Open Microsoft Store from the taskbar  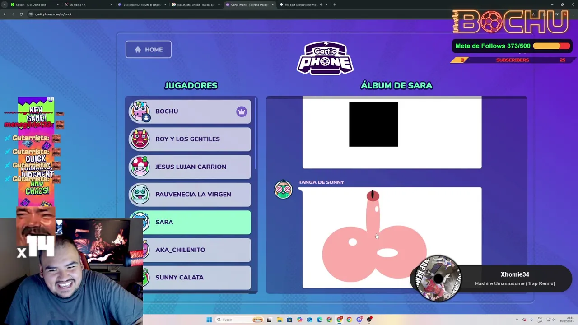point(289,320)
